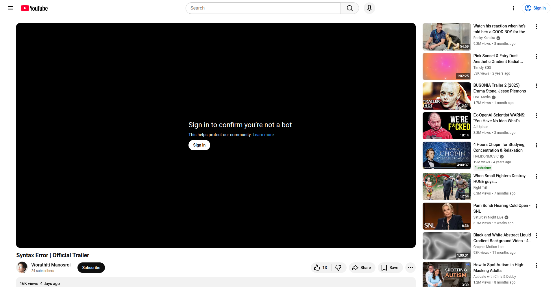The height and width of the screenshot is (287, 555).
Task: Click the HALIDONMUSIC channel name
Action: 486,156
